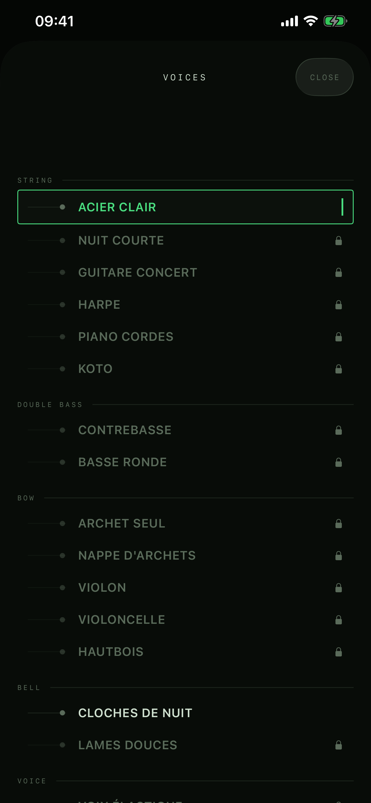Tap the Bell section header
The image size is (371, 803).
(x=29, y=688)
